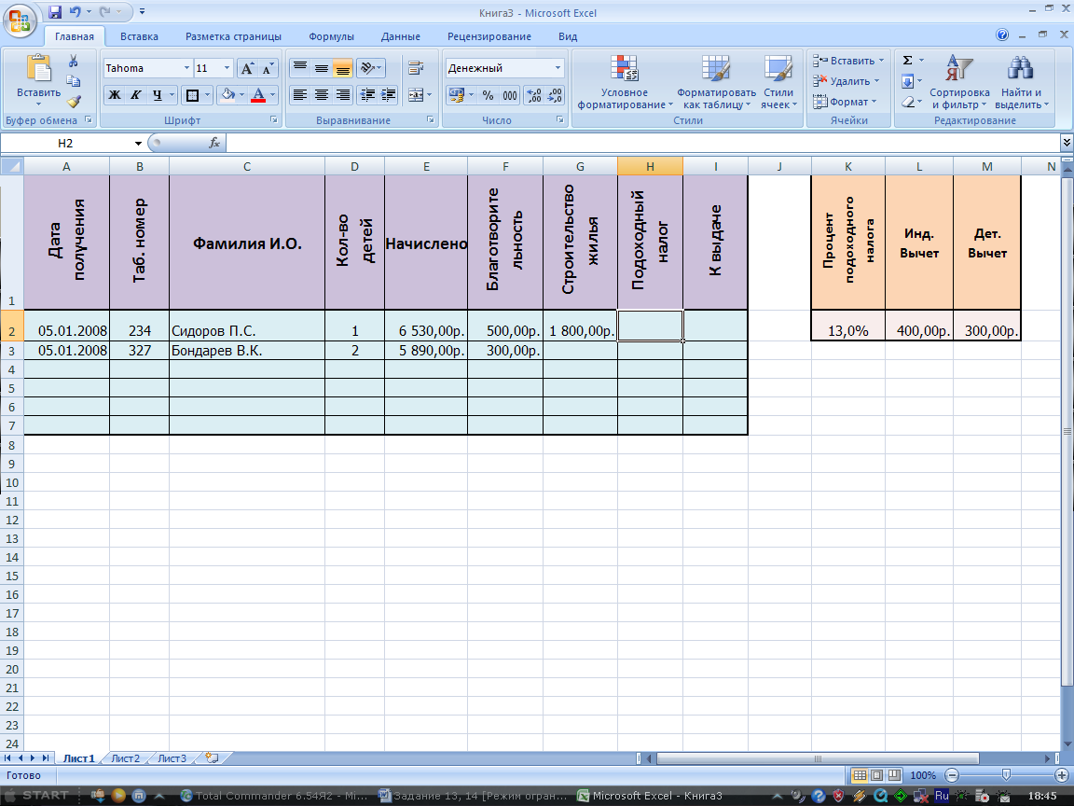Switch to the Вид tab
This screenshot has height=806, width=1074.
(567, 36)
